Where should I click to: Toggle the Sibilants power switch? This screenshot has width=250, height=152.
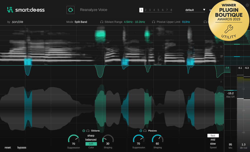tap(84, 130)
